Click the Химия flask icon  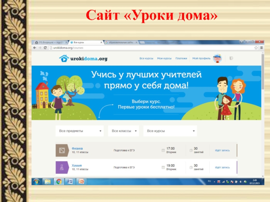pyautogui.click(x=62, y=167)
